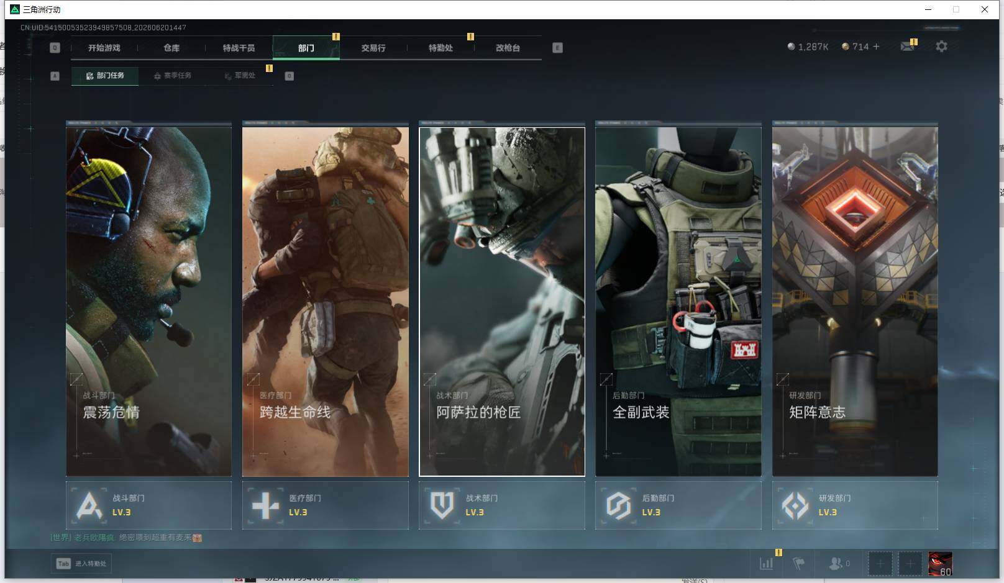
Task: Click the Tab key icon for 进入特勤处
Action: click(63, 564)
